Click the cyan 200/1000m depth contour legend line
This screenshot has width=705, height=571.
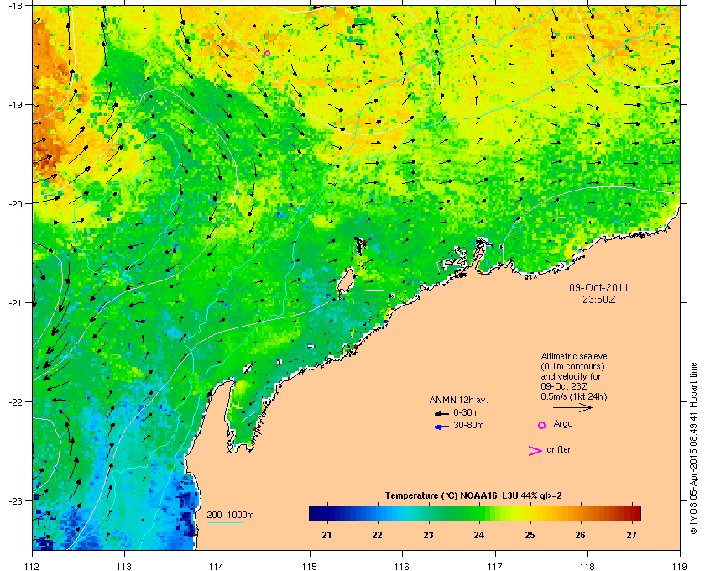[x=225, y=523]
